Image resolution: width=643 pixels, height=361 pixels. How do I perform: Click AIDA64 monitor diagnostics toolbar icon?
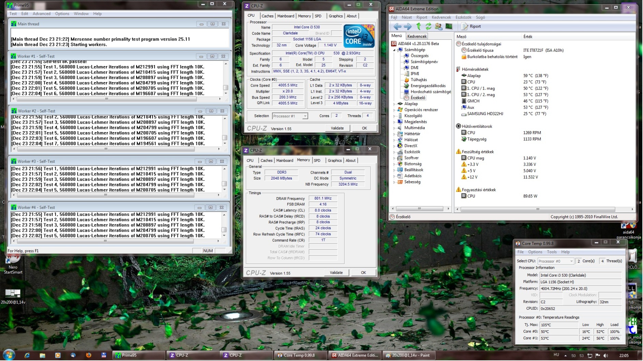(449, 26)
